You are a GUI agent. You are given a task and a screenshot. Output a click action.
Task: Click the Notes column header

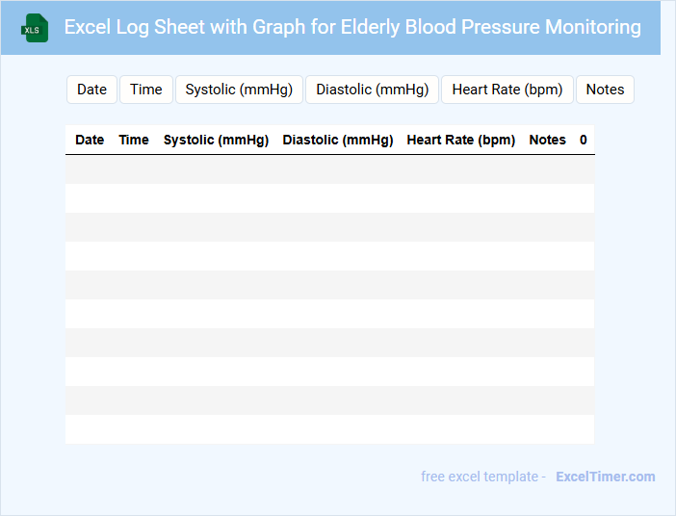coord(548,140)
